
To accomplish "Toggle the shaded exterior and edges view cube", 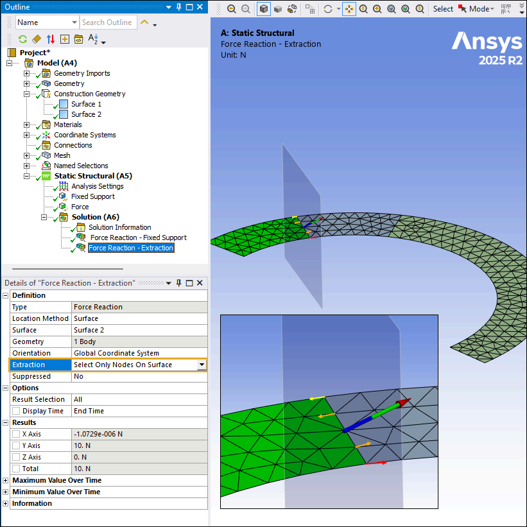I will click(264, 9).
